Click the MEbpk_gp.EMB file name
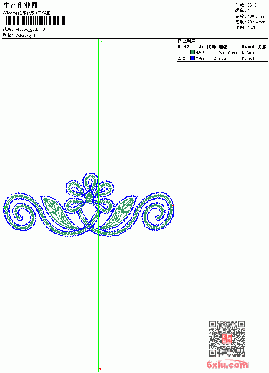Screen dimensions: 269x373 point(30,29)
